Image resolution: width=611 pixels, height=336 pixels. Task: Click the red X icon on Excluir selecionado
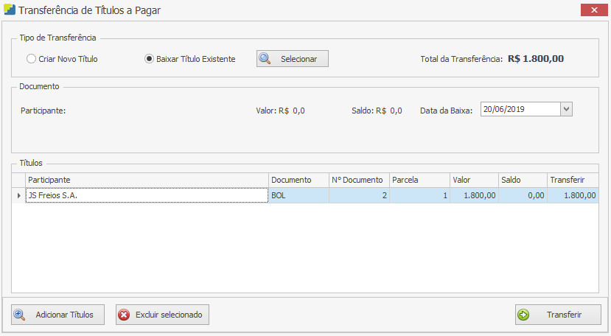pos(124,315)
